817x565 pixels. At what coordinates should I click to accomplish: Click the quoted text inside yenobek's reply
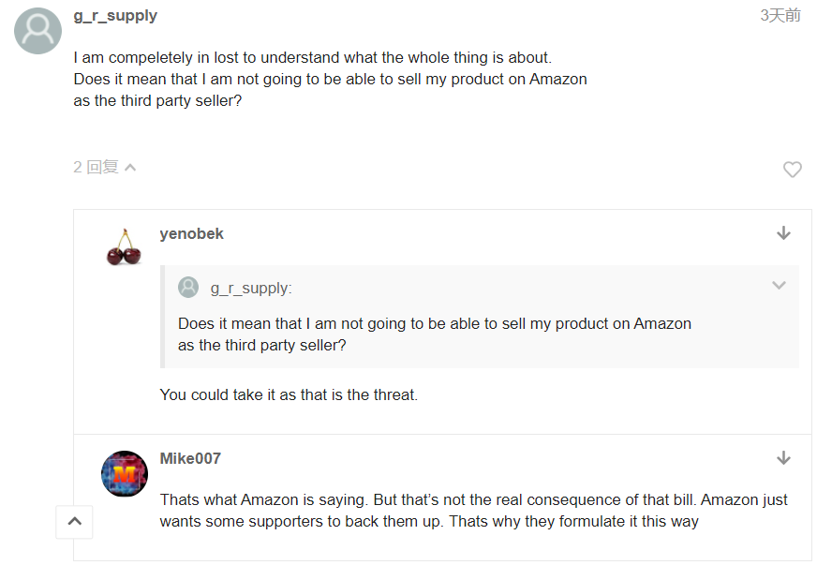tap(434, 335)
